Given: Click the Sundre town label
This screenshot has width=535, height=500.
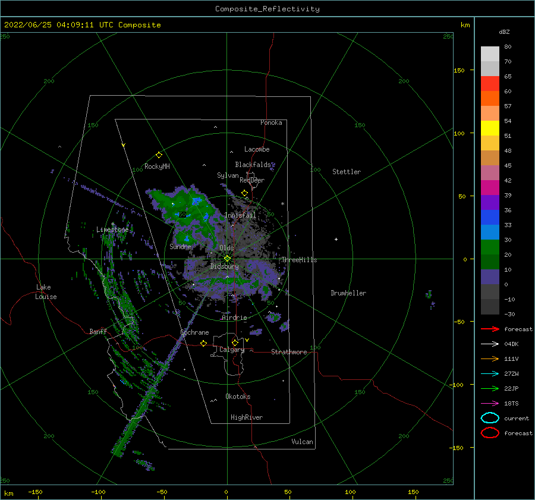Looking at the screenshot, I should tap(181, 247).
